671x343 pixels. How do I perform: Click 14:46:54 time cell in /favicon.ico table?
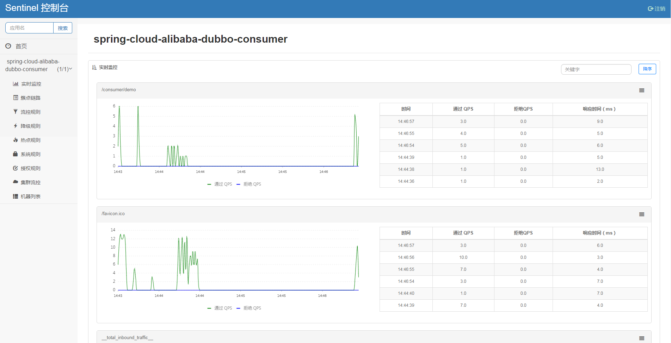[406, 281]
